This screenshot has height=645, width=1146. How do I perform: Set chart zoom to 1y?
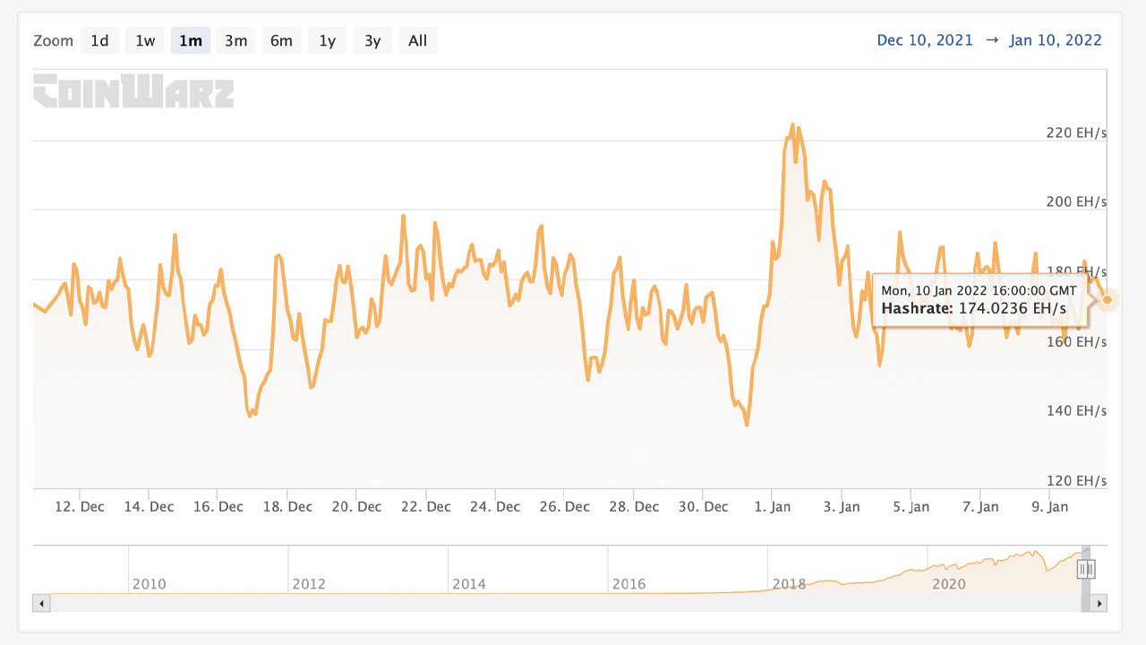[x=327, y=40]
